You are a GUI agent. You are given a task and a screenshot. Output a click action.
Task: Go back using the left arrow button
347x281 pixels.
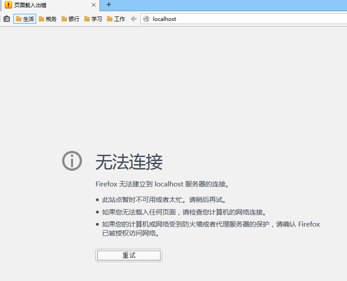click(x=133, y=19)
